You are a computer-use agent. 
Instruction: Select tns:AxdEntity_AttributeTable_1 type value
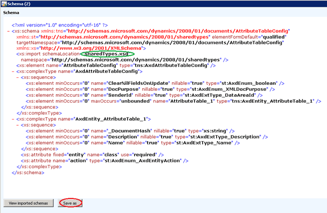coord(272,101)
